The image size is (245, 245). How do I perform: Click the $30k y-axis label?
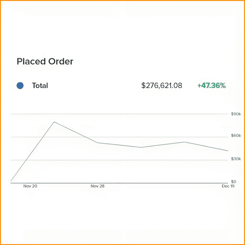pyautogui.click(x=236, y=158)
